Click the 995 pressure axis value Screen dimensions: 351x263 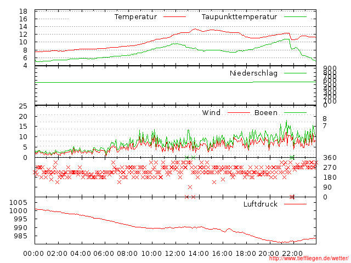(x=21, y=219)
